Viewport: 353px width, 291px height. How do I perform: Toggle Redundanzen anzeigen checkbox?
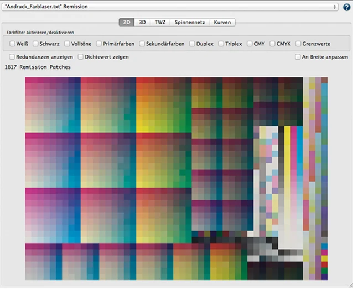coord(12,57)
